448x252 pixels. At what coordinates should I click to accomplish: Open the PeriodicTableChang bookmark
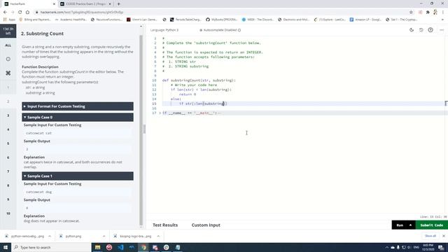185,20
